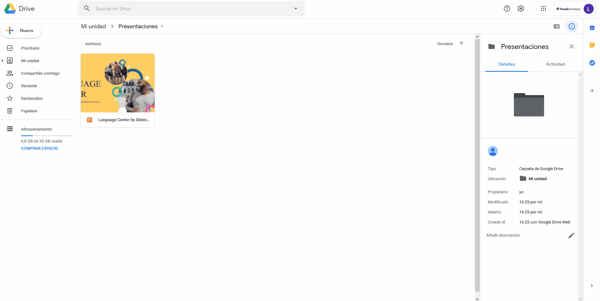Click the large folder preview icon
Image resolution: width=600 pixels, height=301 pixels.
pos(529,105)
